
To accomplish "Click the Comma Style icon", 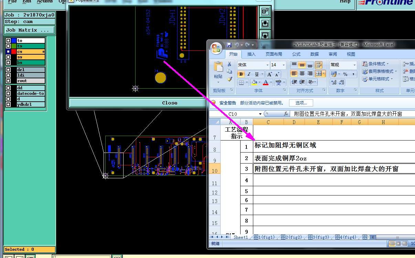I will click(353, 74).
